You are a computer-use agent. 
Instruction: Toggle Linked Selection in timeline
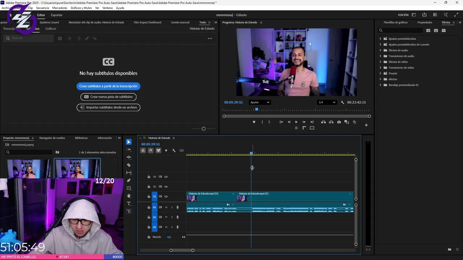(x=158, y=151)
